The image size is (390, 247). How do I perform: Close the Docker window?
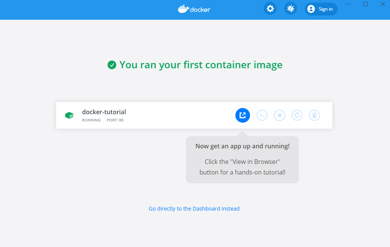point(383,4)
